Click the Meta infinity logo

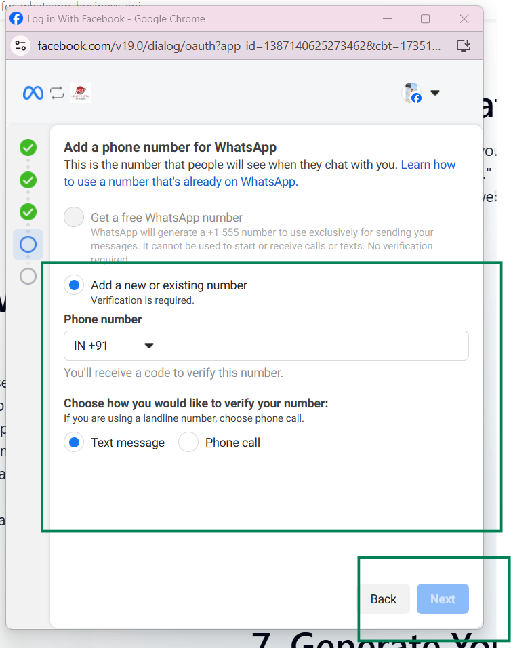[x=33, y=93]
